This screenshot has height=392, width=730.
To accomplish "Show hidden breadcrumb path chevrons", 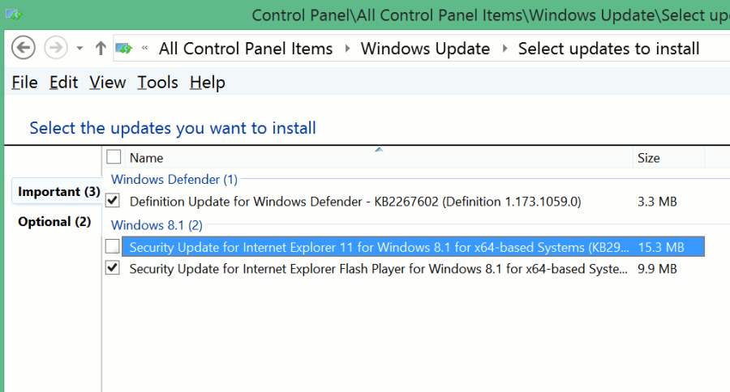I will [x=144, y=49].
